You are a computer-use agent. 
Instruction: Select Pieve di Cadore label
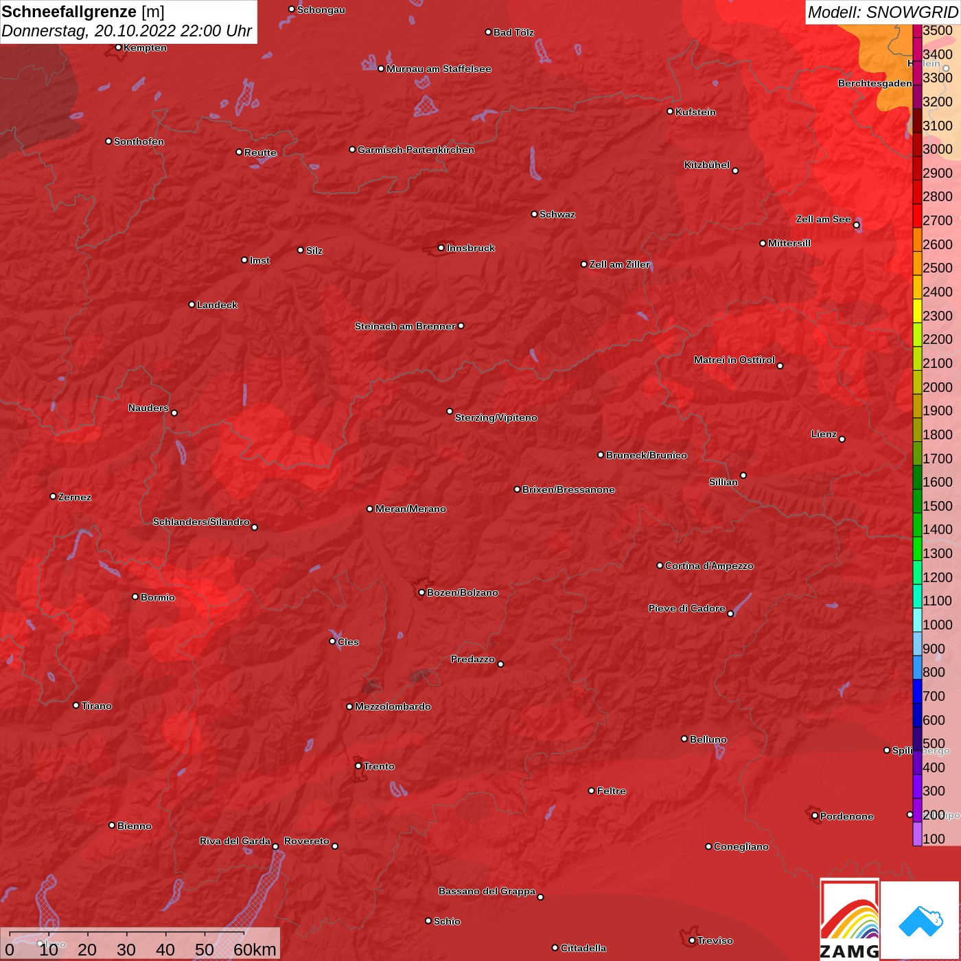687,608
